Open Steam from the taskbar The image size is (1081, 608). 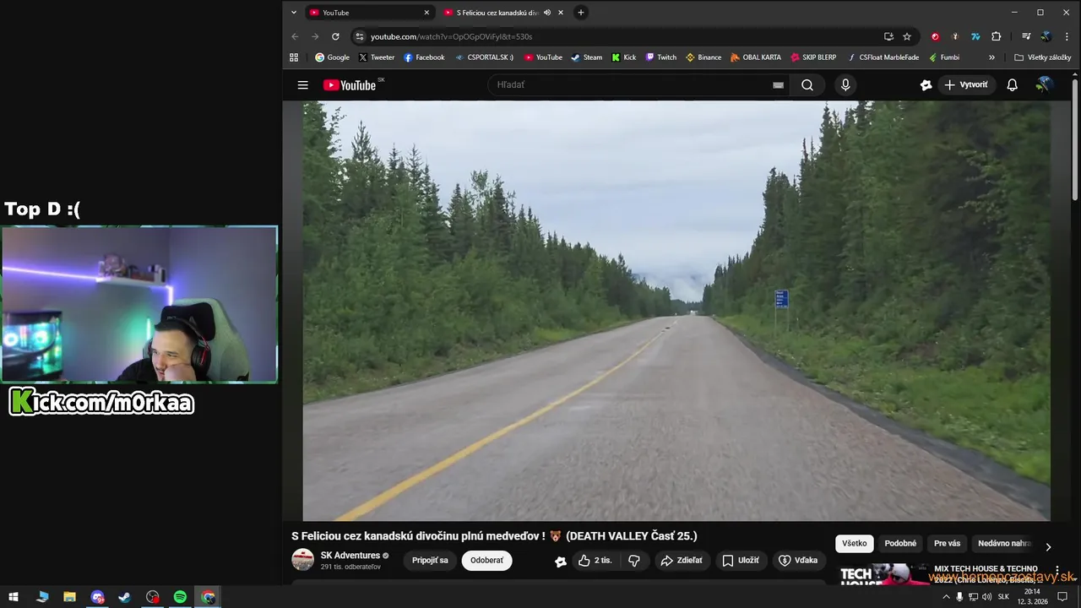tap(124, 597)
